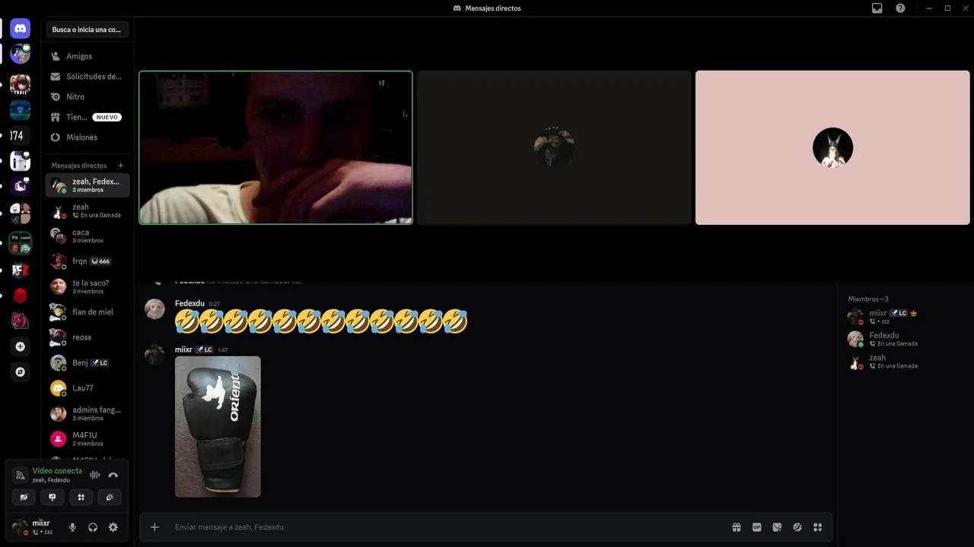
Task: Open GIF picker
Action: tap(756, 527)
